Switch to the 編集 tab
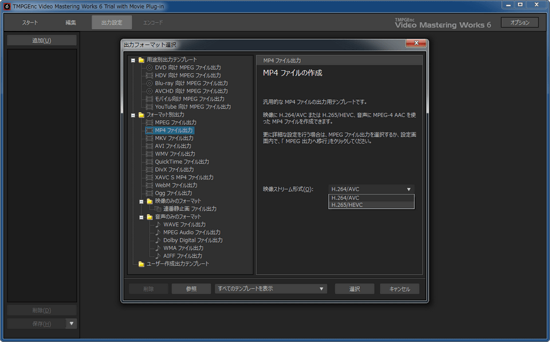 click(70, 22)
